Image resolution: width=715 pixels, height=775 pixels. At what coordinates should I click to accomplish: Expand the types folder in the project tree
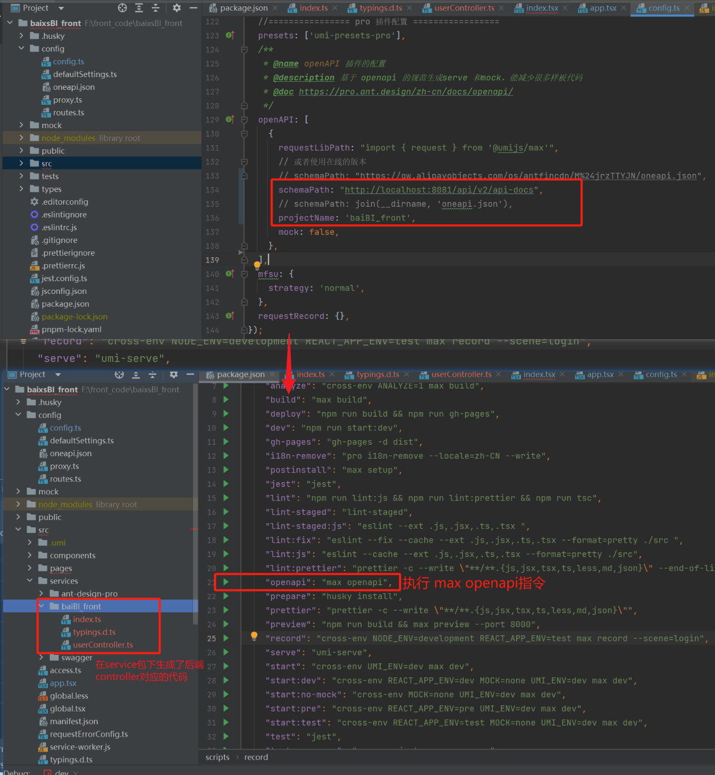21,189
